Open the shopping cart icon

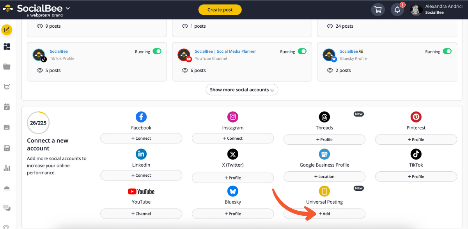(378, 10)
